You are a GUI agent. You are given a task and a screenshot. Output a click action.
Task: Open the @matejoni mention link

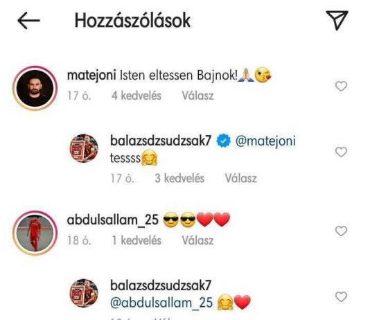click(265, 141)
